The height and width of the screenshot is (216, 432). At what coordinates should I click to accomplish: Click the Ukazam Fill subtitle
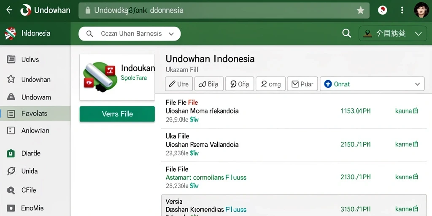[182, 70]
